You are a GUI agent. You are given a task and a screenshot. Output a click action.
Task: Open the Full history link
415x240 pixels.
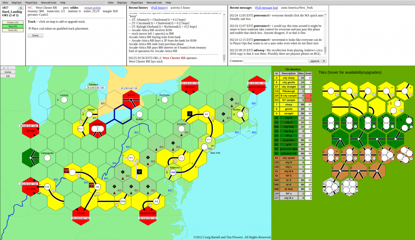(x=159, y=8)
